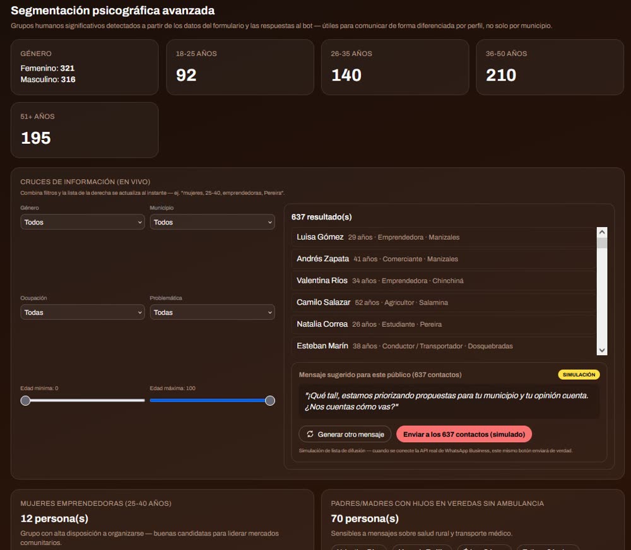Click the SIMULACIÓN badge
631x550 pixels.
pyautogui.click(x=579, y=375)
